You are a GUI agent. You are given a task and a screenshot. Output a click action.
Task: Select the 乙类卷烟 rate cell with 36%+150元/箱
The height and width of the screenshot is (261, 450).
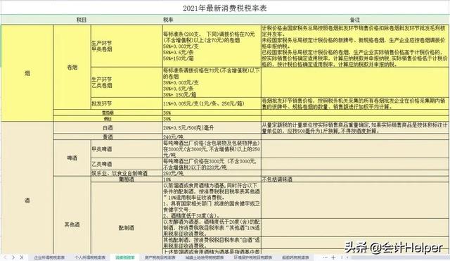(212, 82)
